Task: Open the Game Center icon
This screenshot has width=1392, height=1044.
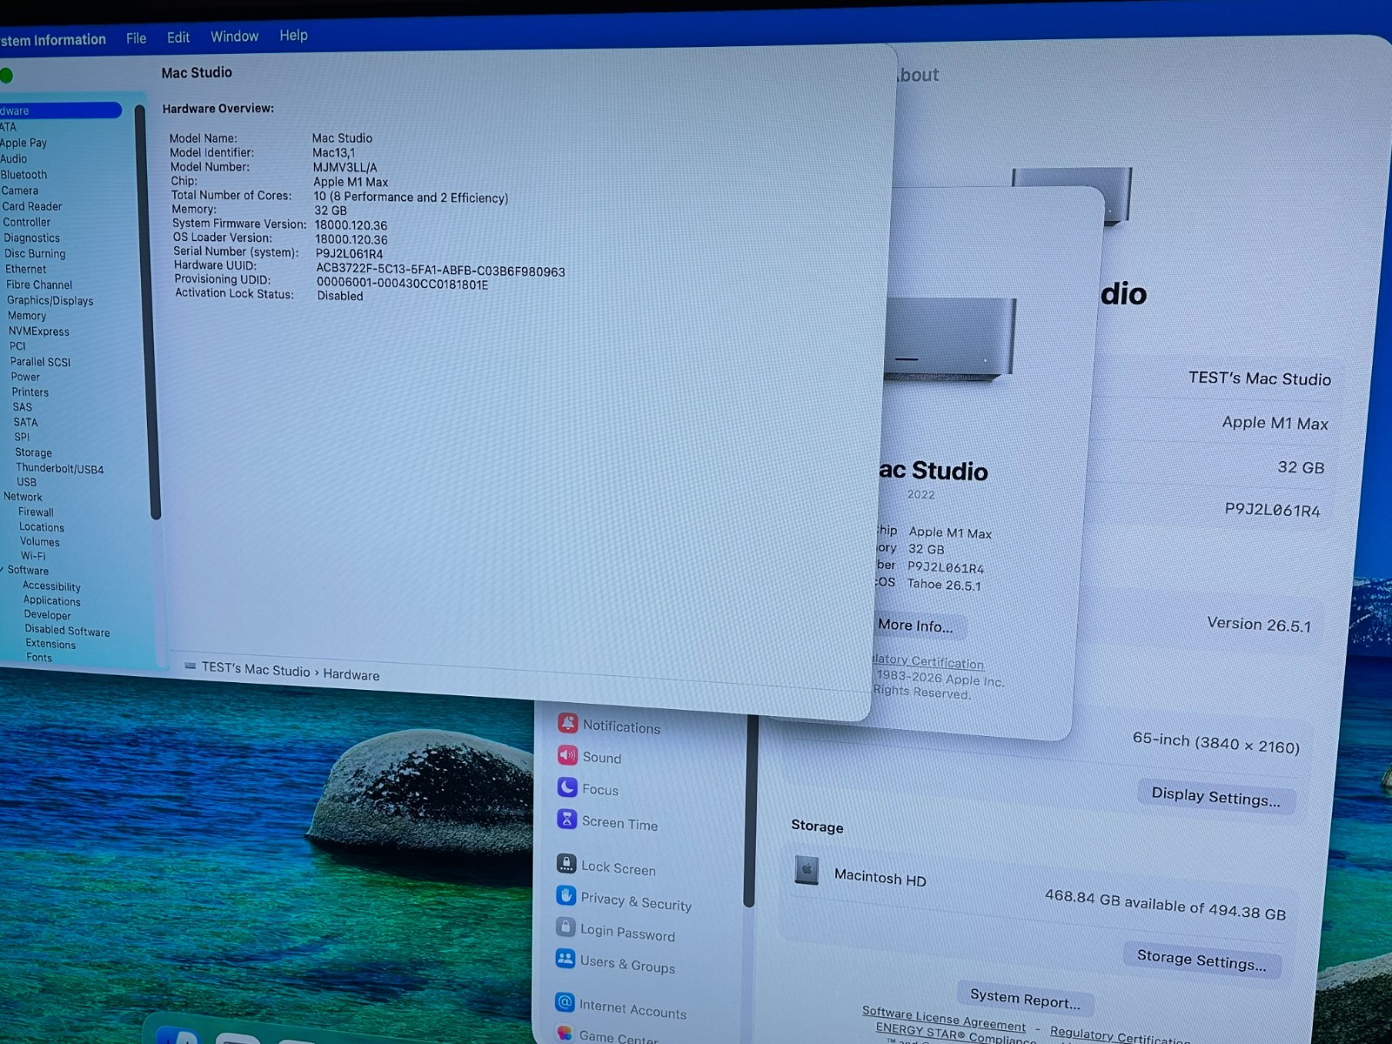Action: tap(565, 1034)
